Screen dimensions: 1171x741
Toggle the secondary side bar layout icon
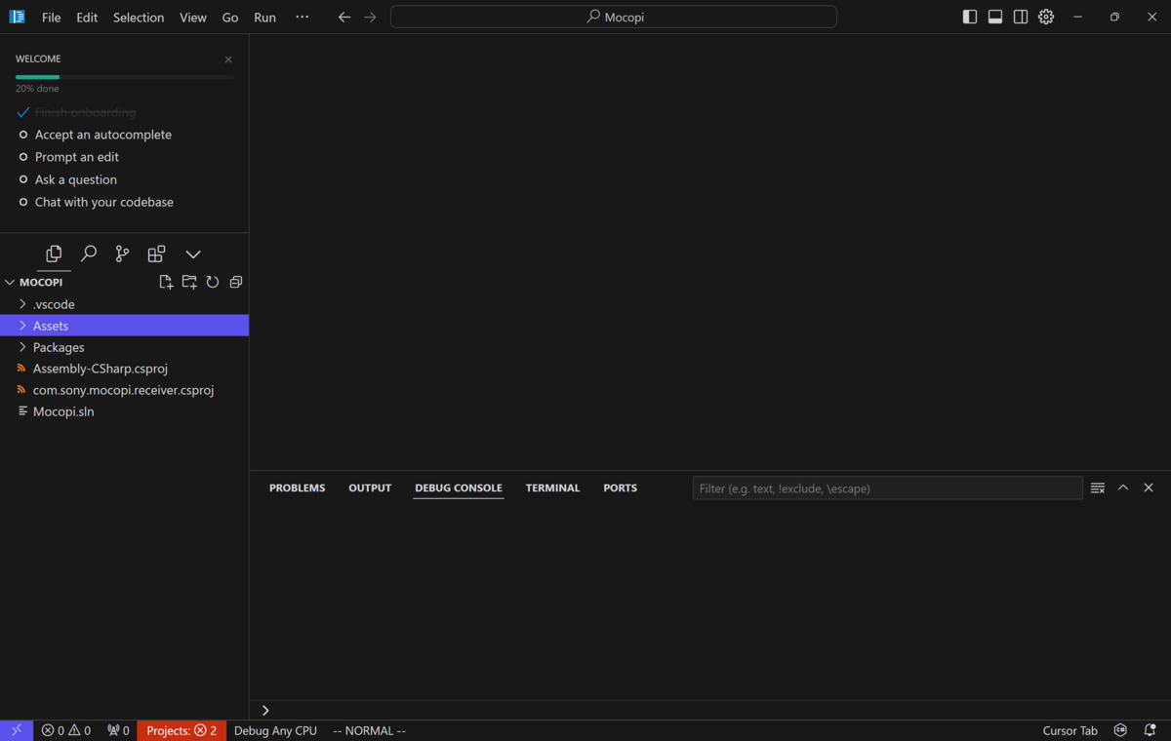point(1021,17)
